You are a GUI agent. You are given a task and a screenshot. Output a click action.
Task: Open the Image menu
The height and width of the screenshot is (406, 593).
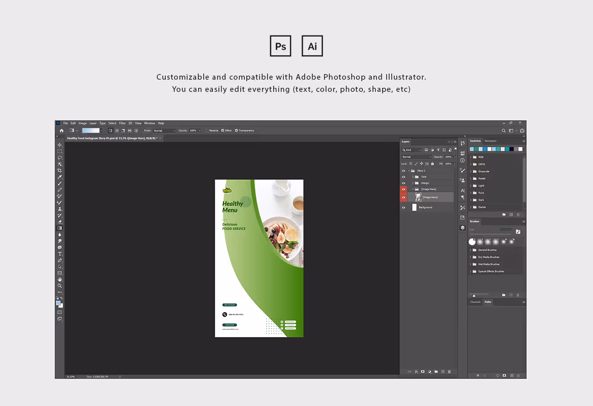pos(83,123)
